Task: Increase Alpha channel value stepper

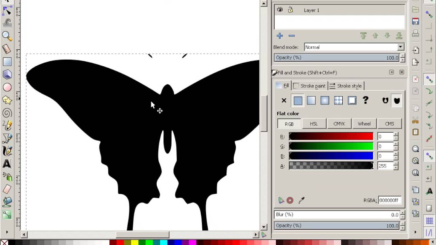Action: [x=396, y=164]
